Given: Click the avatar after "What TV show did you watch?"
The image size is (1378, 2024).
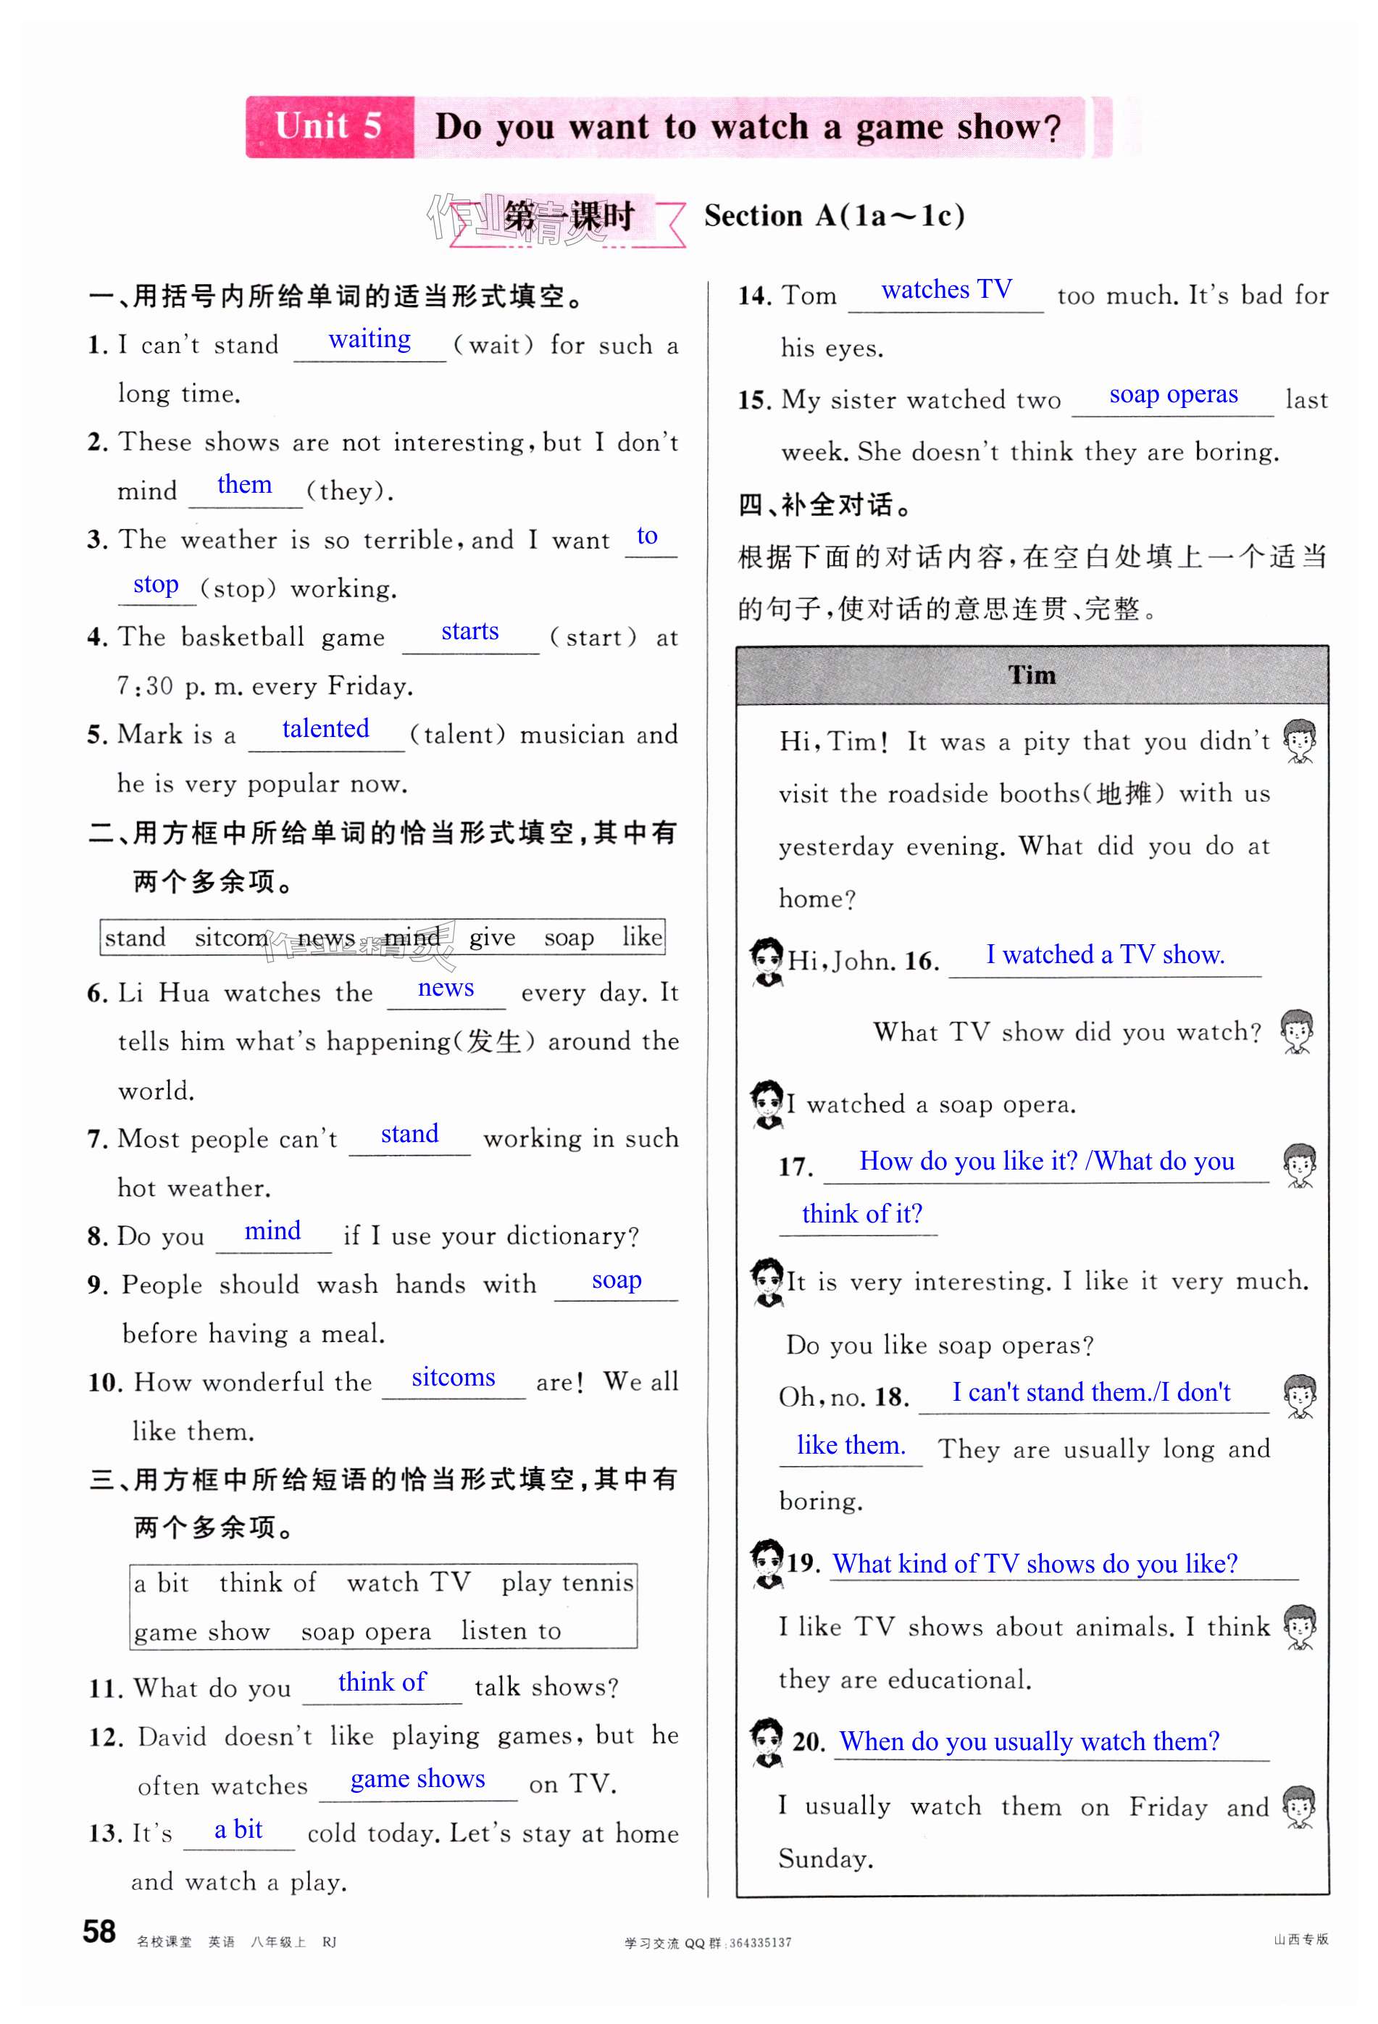Looking at the screenshot, I should coord(1296,1032).
